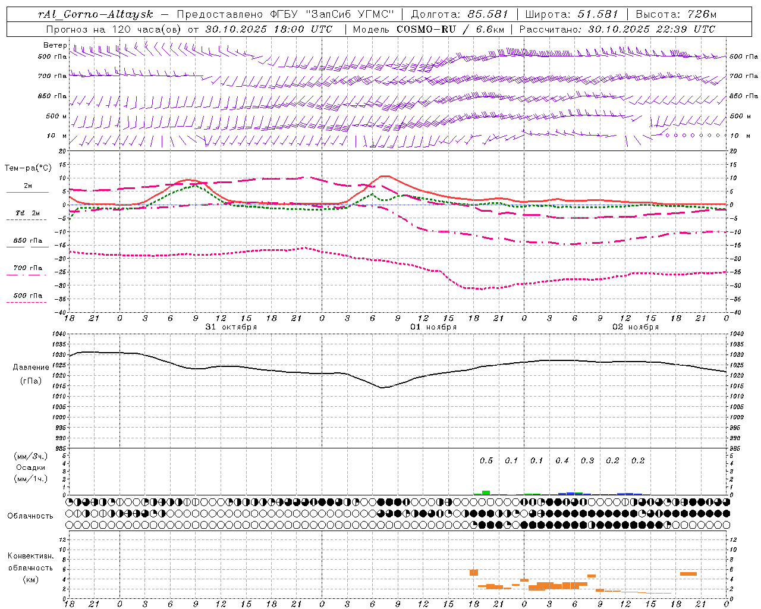Viewport: 761px width, 609px height.
Task: Select the Td 2м dew point legend entry
Action: click(x=27, y=213)
